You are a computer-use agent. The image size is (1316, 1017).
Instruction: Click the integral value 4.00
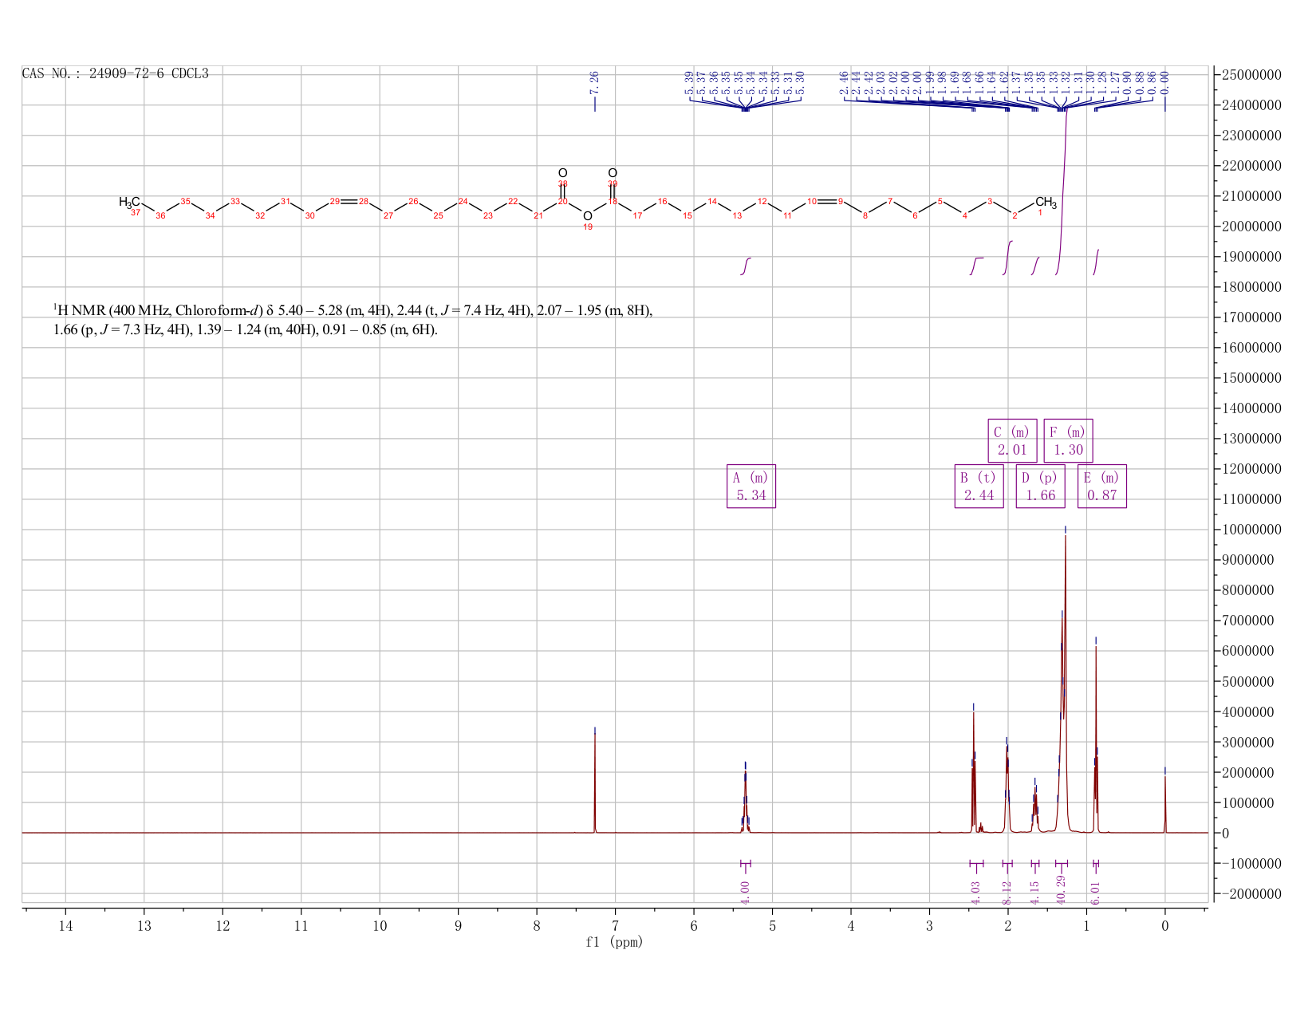(x=746, y=892)
